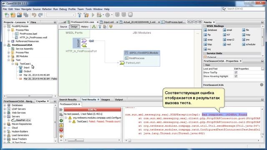Expand the JBI Modules node
This screenshot has width=267, height=150.
[9, 56]
